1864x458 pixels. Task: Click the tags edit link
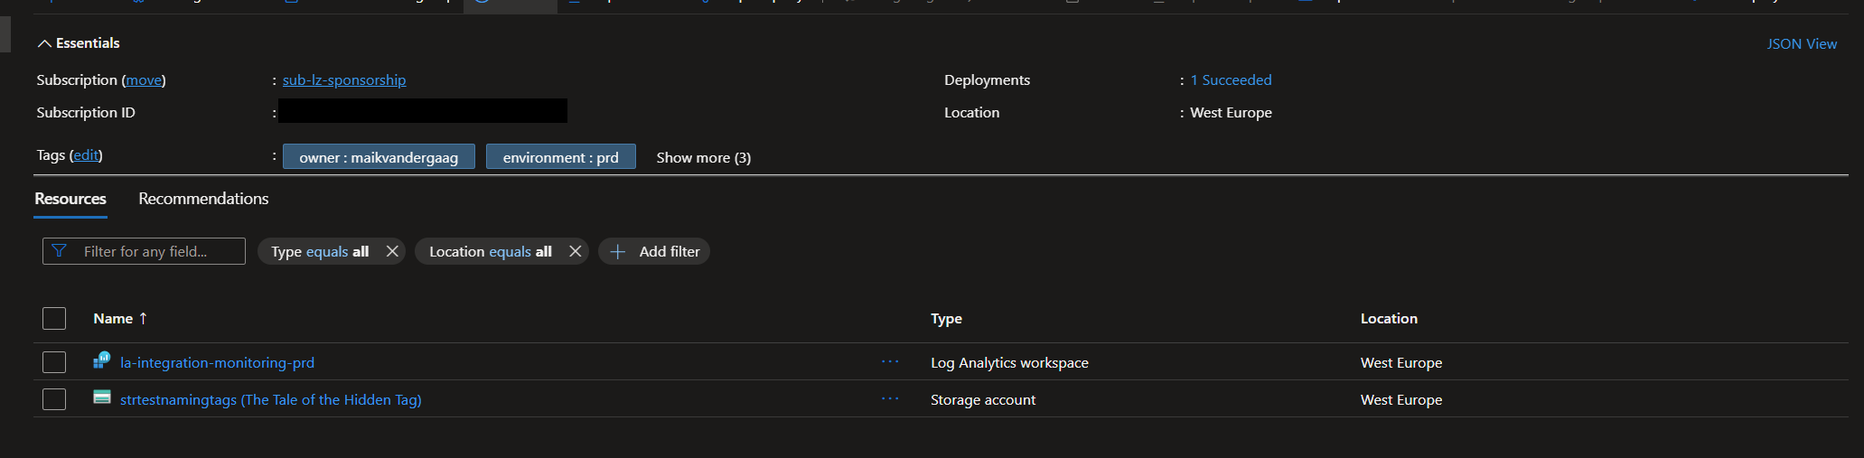pyautogui.click(x=86, y=154)
